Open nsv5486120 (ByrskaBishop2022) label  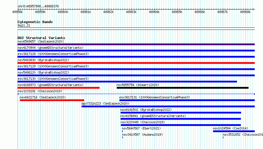point(43,72)
